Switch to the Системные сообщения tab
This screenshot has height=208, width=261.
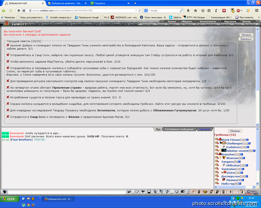pyautogui.click(x=179, y=129)
